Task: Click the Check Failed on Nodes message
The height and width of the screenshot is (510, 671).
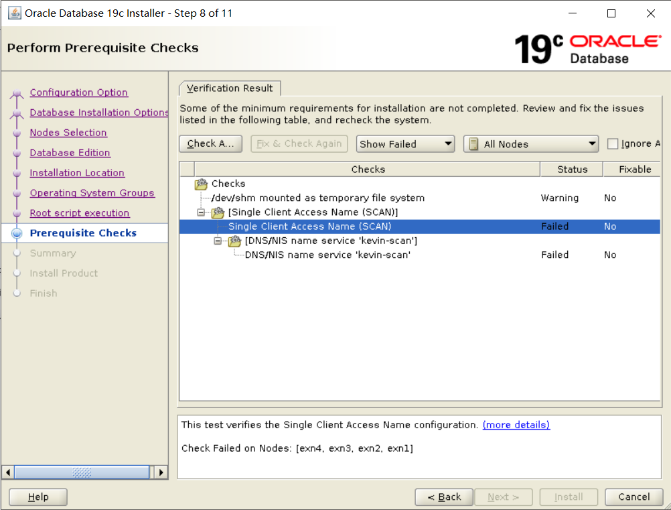Action: tap(297, 448)
